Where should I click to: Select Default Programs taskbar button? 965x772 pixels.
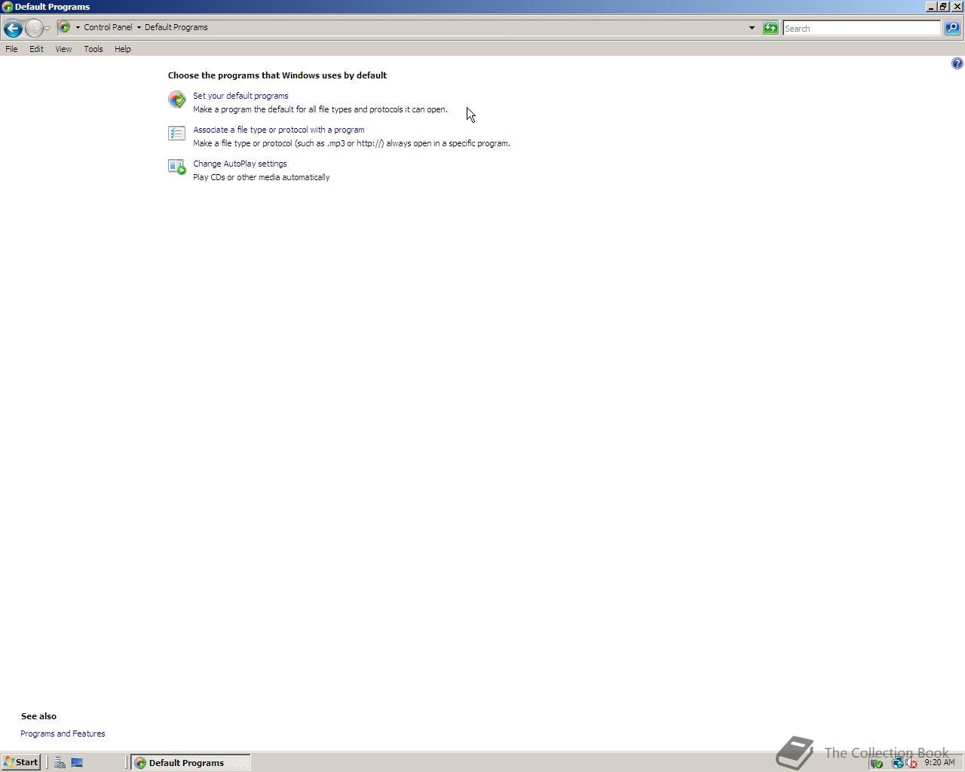tap(190, 762)
